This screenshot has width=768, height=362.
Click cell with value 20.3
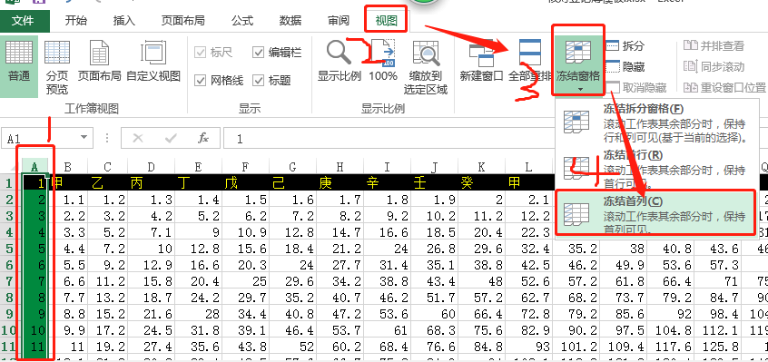pyautogui.click(x=245, y=266)
